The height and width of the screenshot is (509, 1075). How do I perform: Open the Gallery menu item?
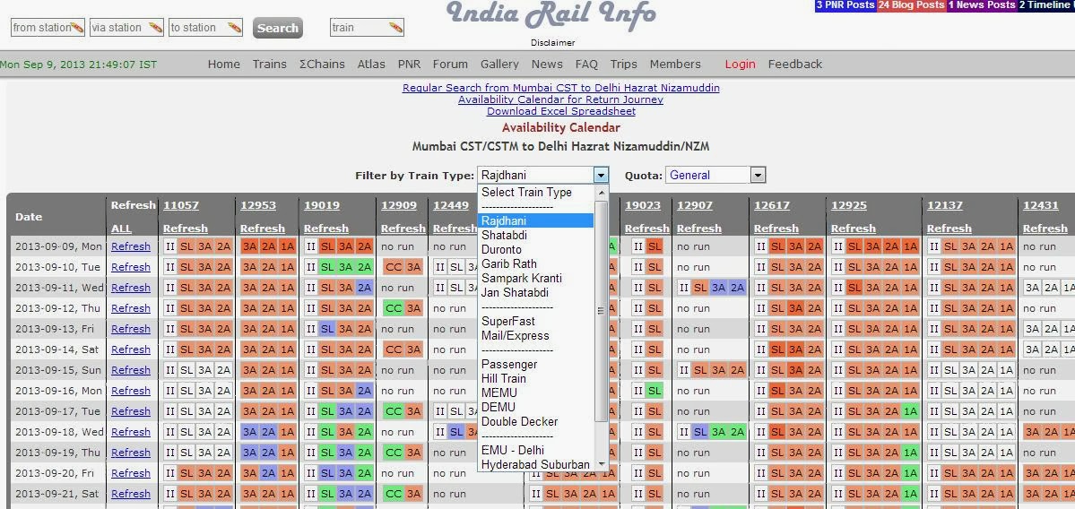point(499,64)
